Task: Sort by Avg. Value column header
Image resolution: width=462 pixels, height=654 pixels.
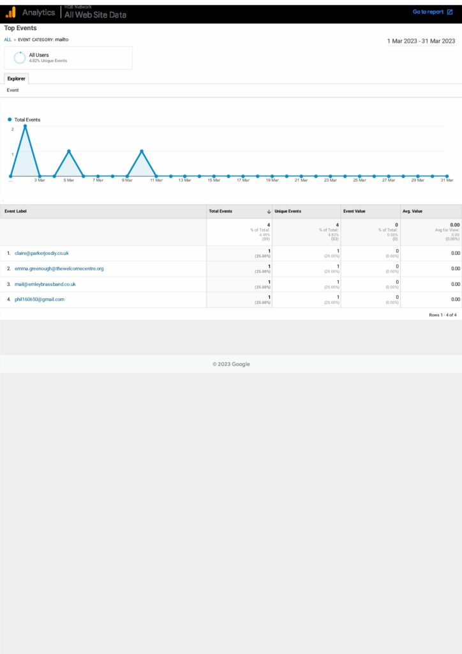Action: [412, 211]
